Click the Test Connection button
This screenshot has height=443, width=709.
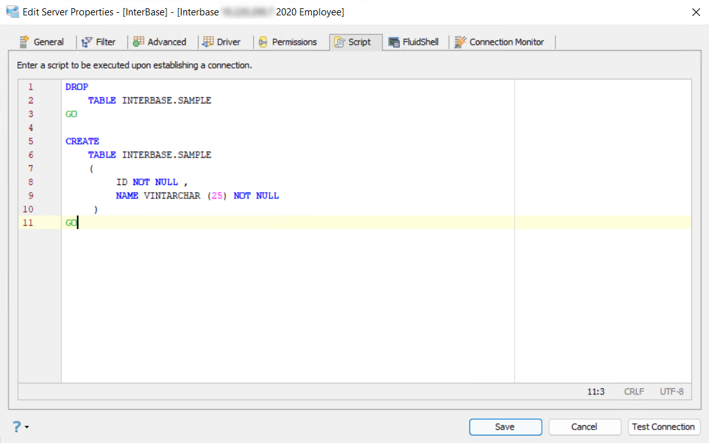[664, 427]
